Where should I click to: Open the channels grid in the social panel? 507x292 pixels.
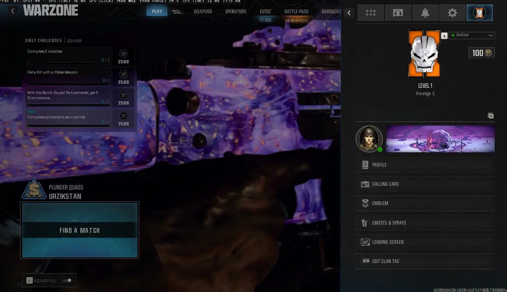click(x=370, y=12)
